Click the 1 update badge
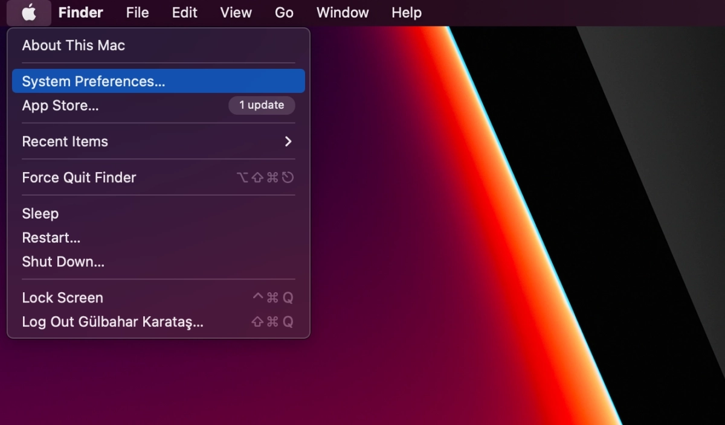This screenshot has height=425, width=725. pyautogui.click(x=262, y=105)
